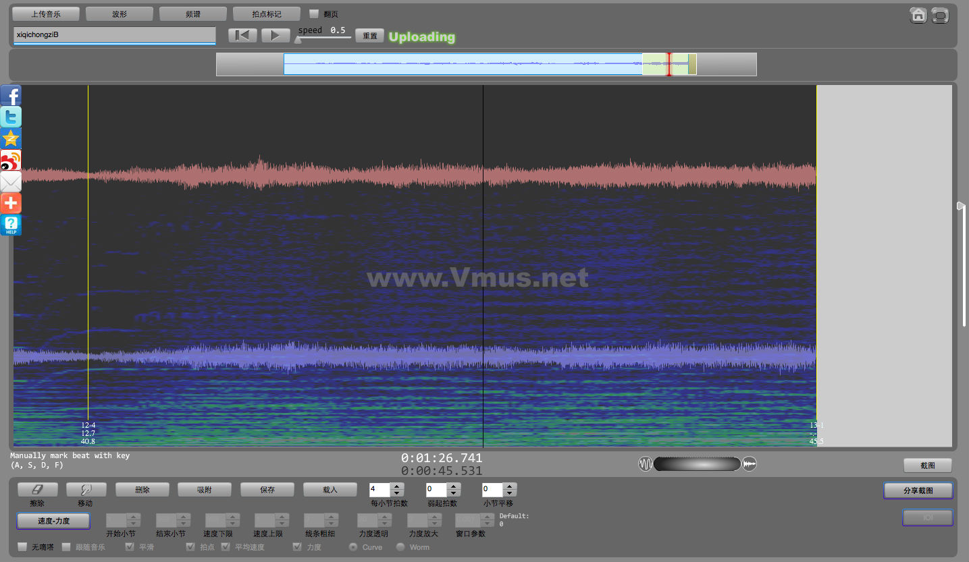
Task: Share via the yellow star Qzone icon
Action: [x=11, y=138]
